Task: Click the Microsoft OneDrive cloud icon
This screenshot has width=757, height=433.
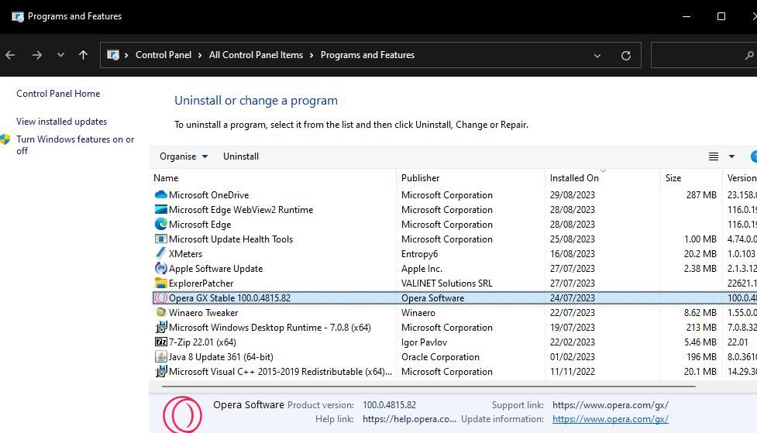Action: (161, 195)
